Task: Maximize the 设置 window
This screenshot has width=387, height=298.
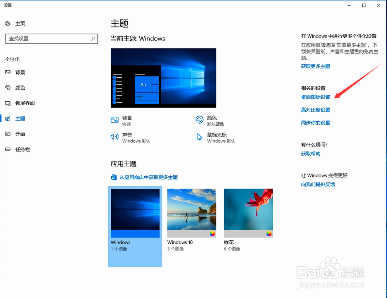Action: pyautogui.click(x=364, y=5)
